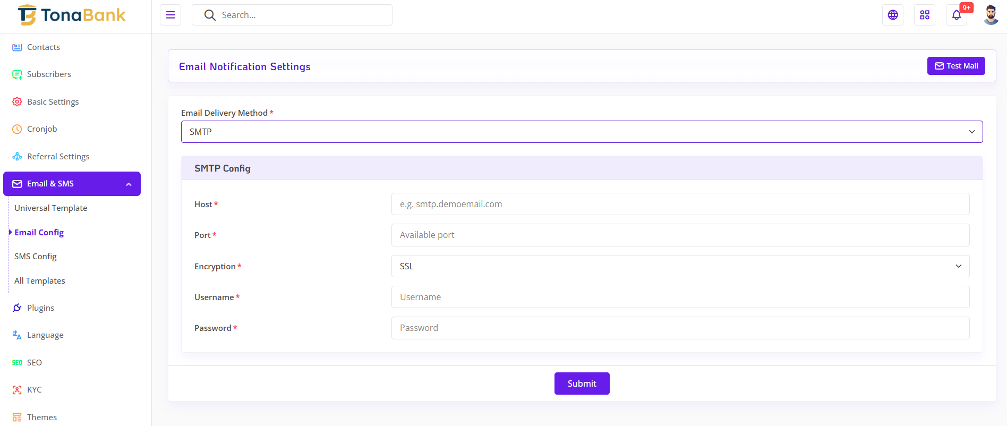1007x426 pixels.
Task: Go to Cronjob in the sidebar
Action: [x=42, y=129]
